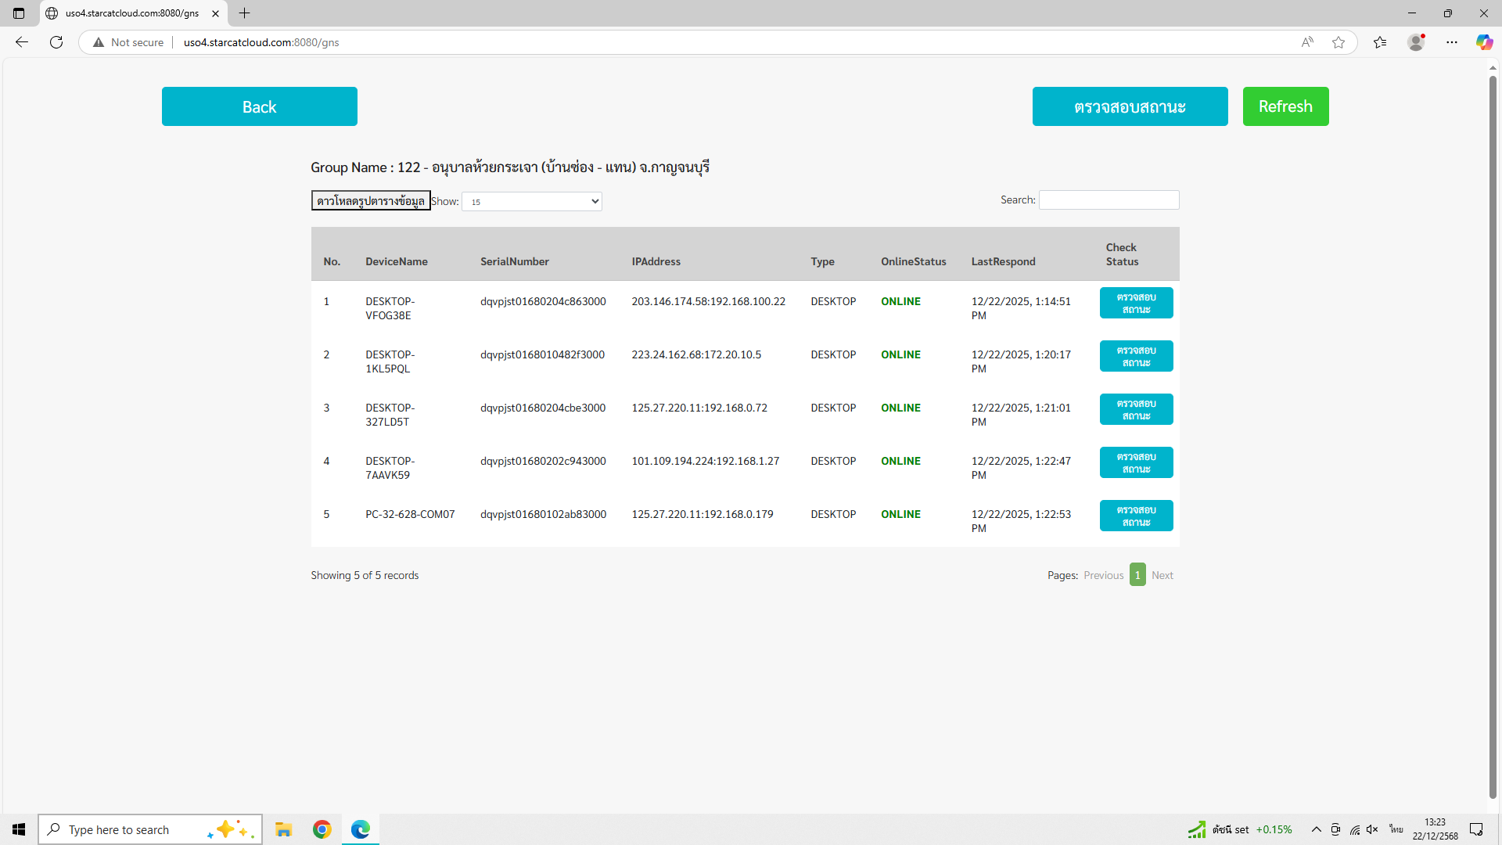Open Read aloud icon in address bar
Image resolution: width=1502 pixels, height=845 pixels.
pos(1307,42)
